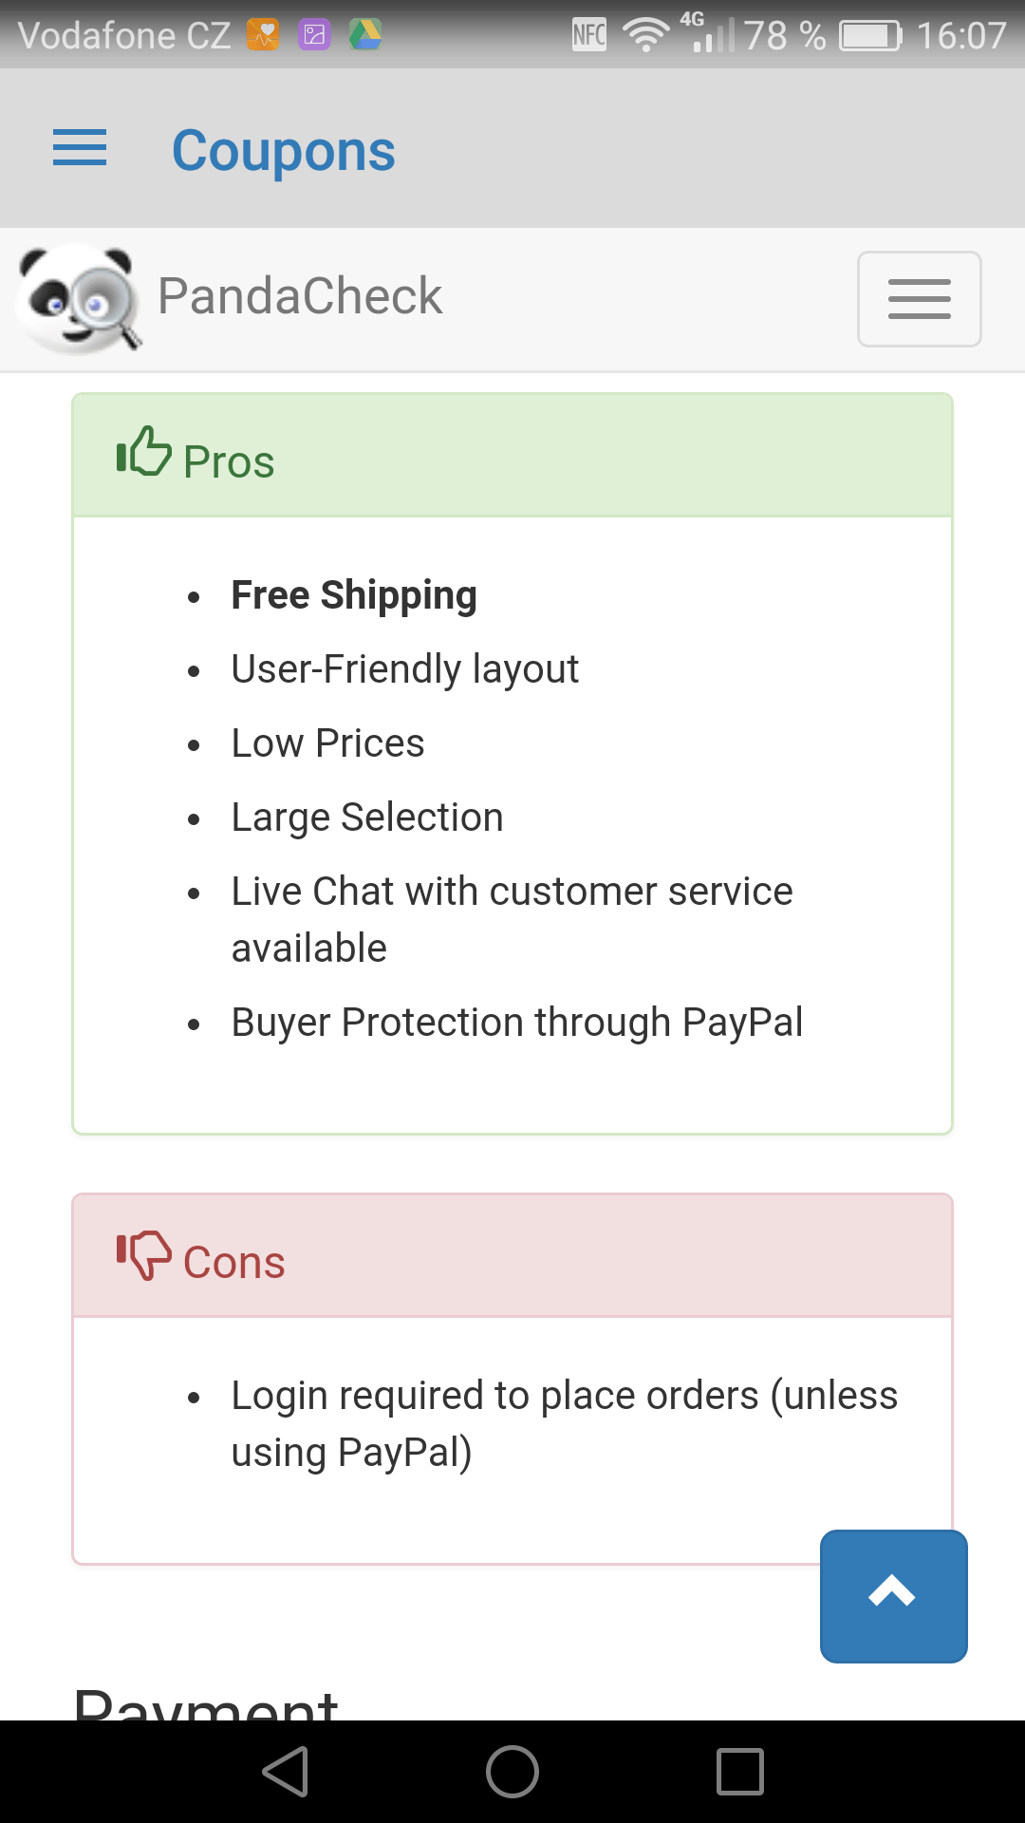Select the Cons panel heading
The width and height of the screenshot is (1025, 1823).
tap(512, 1256)
